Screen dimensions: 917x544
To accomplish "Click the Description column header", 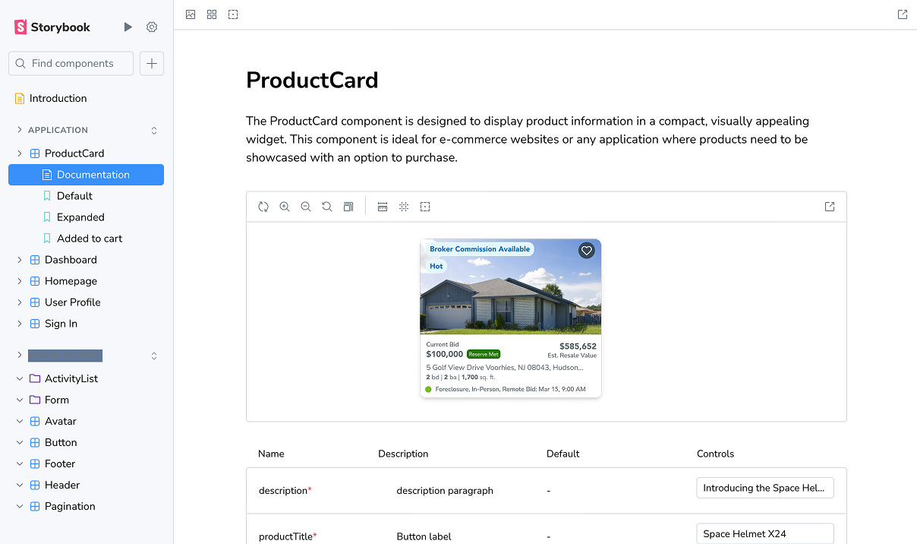I will point(403,454).
